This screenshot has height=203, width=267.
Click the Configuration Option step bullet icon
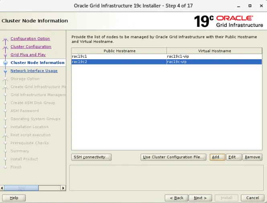(6, 39)
